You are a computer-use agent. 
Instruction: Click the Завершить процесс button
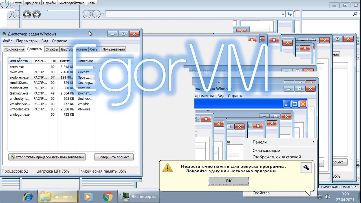(x=114, y=157)
